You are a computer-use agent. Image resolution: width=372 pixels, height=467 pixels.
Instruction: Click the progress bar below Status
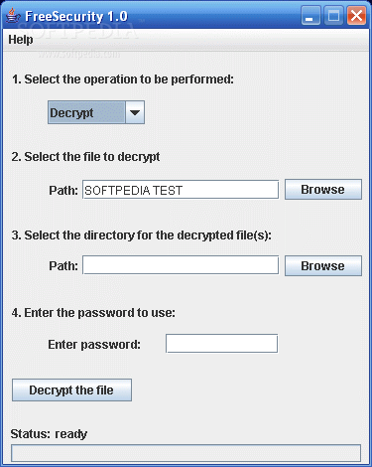click(186, 453)
